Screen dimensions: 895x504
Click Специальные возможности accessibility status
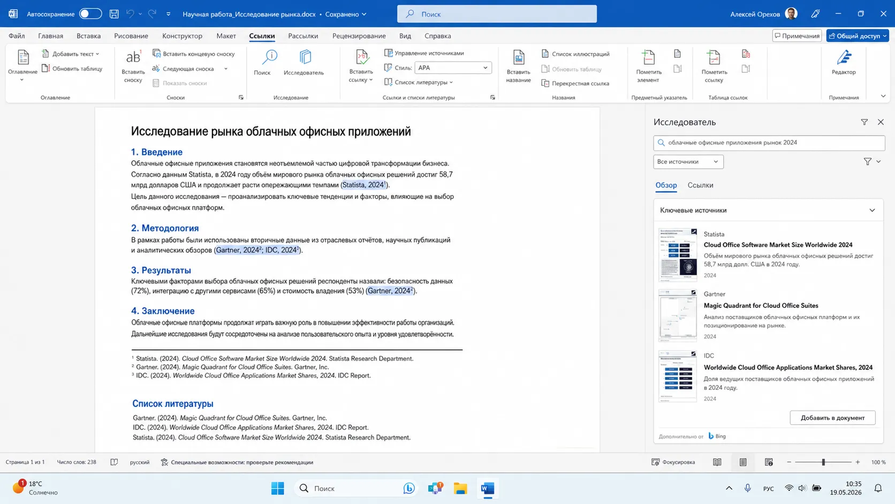237,462
